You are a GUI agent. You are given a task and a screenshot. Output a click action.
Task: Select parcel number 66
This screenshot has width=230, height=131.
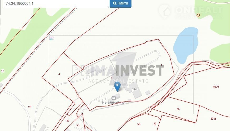(178, 109)
